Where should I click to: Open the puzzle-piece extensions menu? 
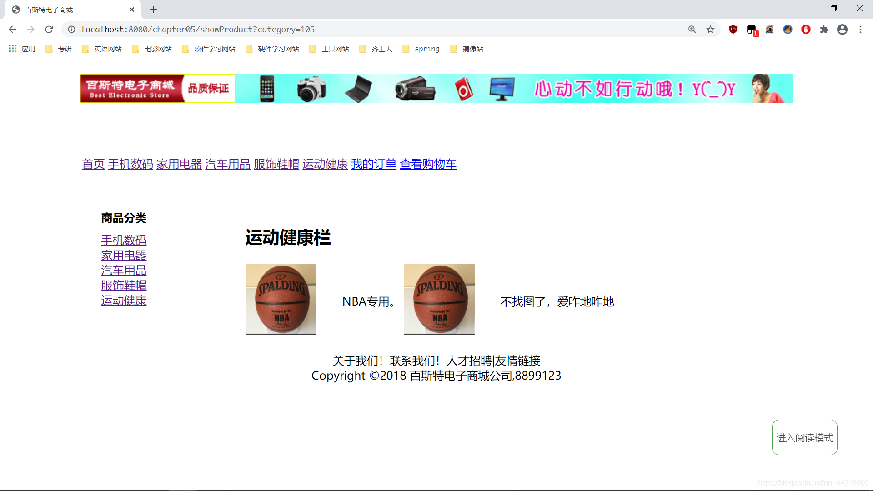point(824,30)
